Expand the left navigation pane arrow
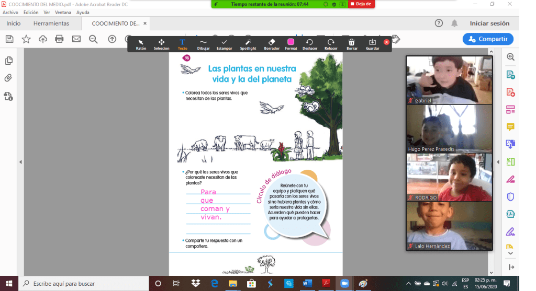 20,162
